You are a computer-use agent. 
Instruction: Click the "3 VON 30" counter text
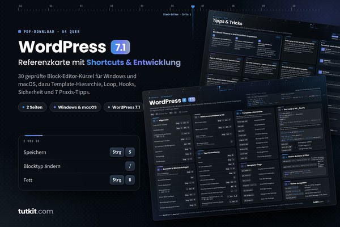tap(31, 141)
